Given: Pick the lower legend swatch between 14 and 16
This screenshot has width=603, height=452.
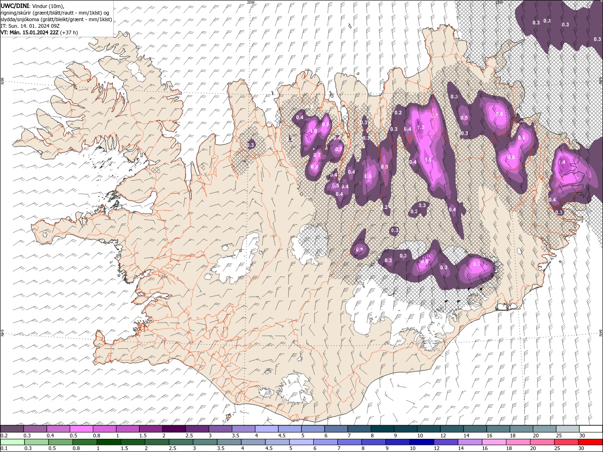Looking at the screenshot, I should click(x=470, y=442).
